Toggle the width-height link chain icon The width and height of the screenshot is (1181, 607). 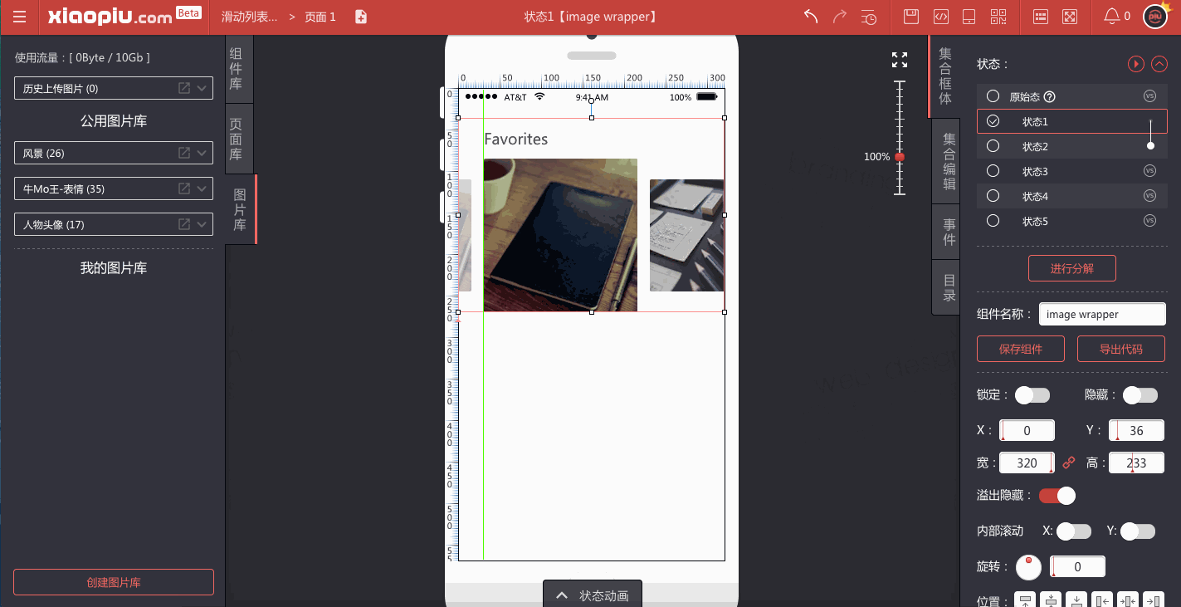point(1069,463)
